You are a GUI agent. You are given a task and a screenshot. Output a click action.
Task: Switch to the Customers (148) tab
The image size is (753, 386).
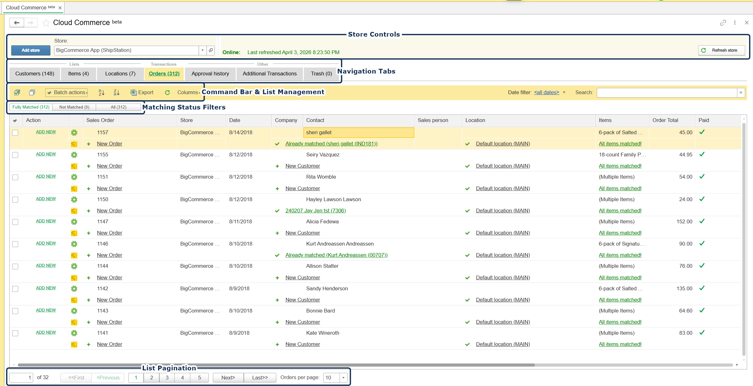click(35, 74)
